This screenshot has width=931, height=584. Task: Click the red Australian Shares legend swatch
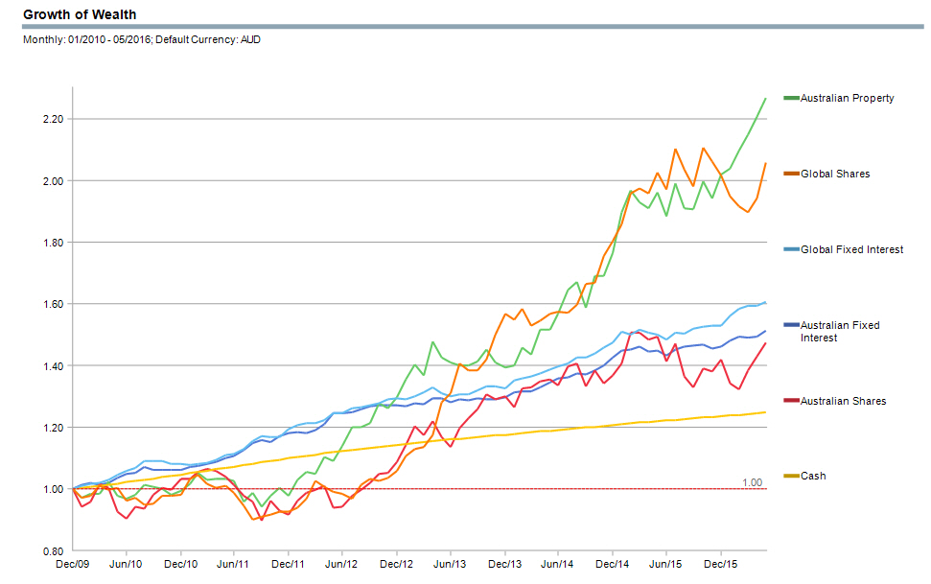[x=791, y=401]
